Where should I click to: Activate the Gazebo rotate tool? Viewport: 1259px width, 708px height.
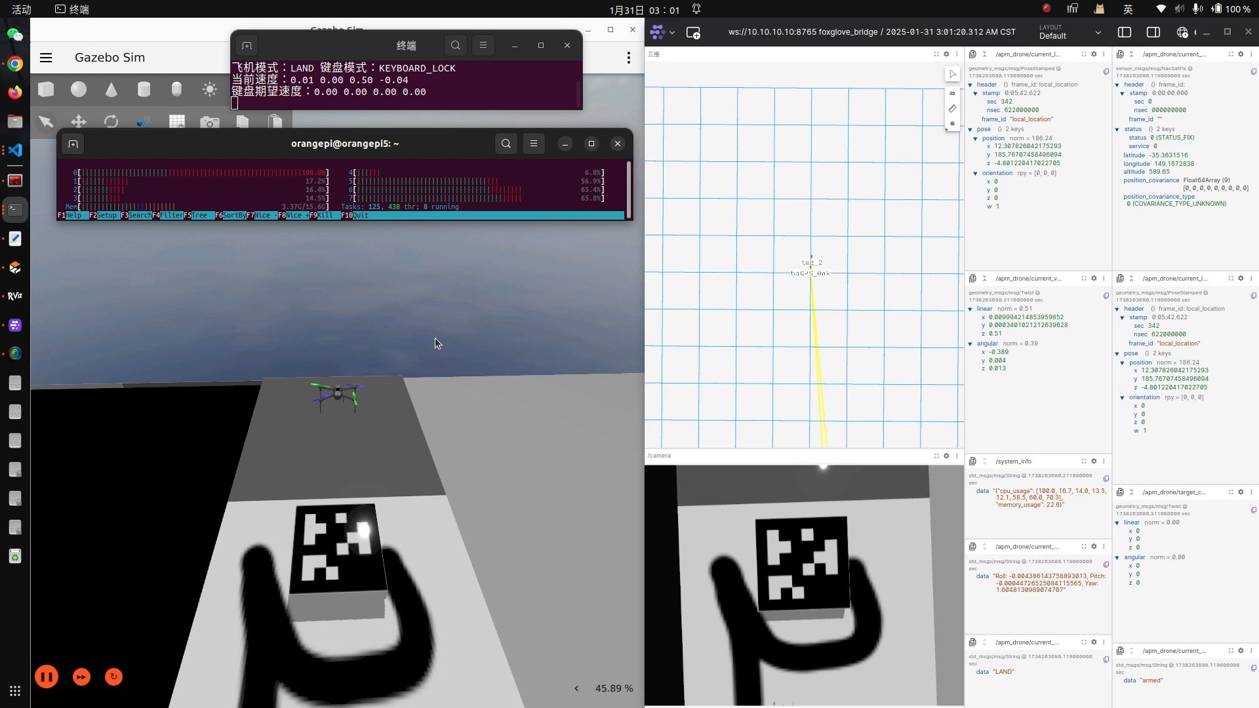tap(111, 121)
